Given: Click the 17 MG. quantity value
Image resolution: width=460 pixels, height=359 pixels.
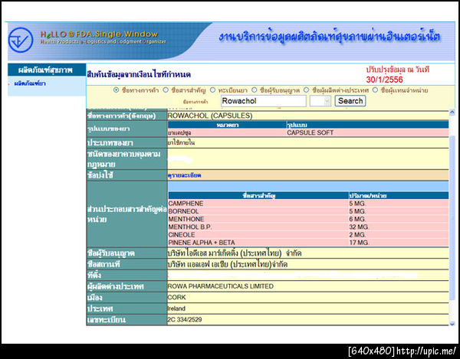Looking at the screenshot, I should [x=359, y=243].
